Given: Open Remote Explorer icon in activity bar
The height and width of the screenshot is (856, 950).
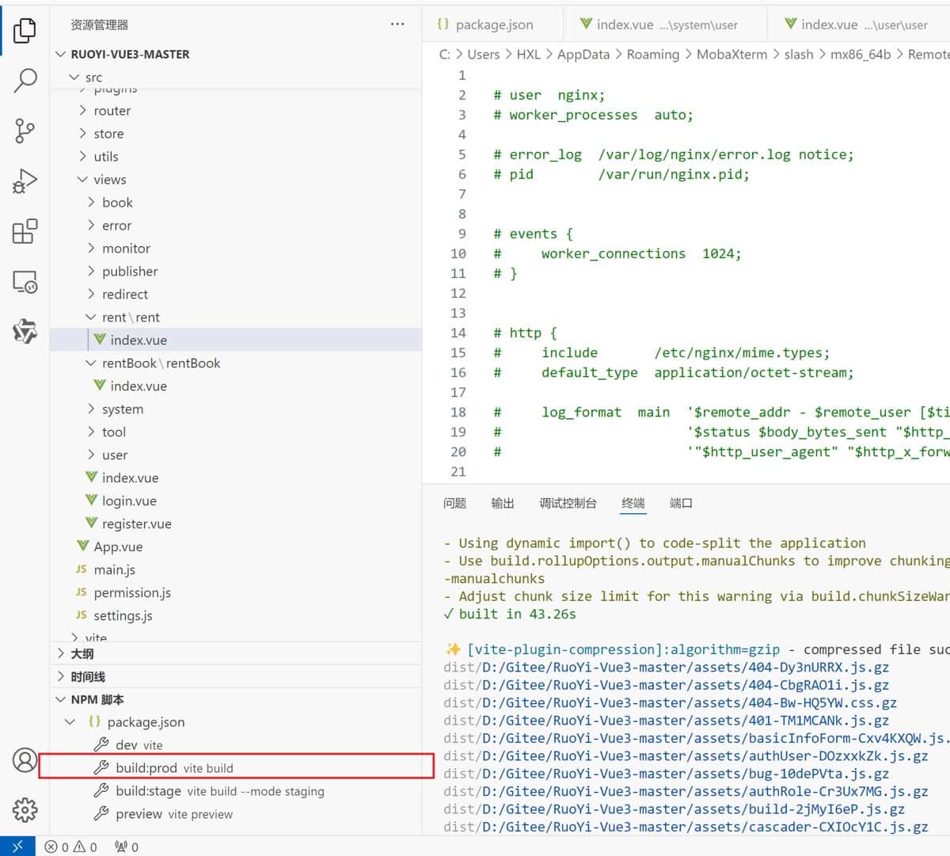Looking at the screenshot, I should point(25,282).
